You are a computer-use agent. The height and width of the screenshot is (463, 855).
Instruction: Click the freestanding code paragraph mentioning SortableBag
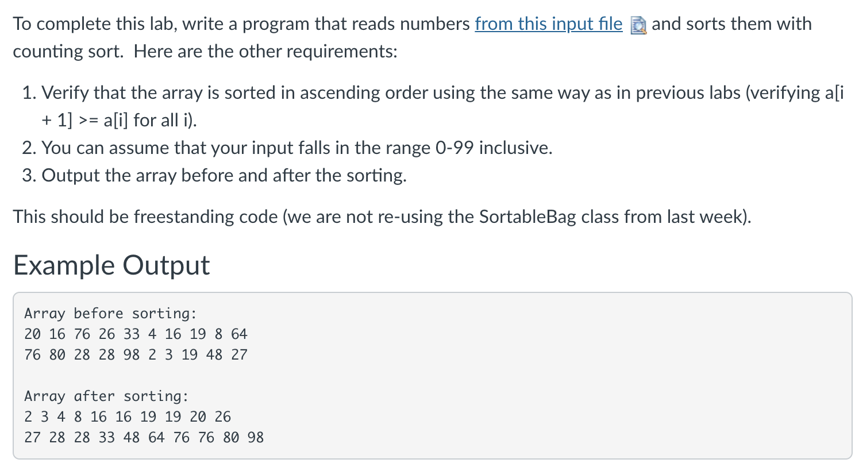[x=382, y=217]
